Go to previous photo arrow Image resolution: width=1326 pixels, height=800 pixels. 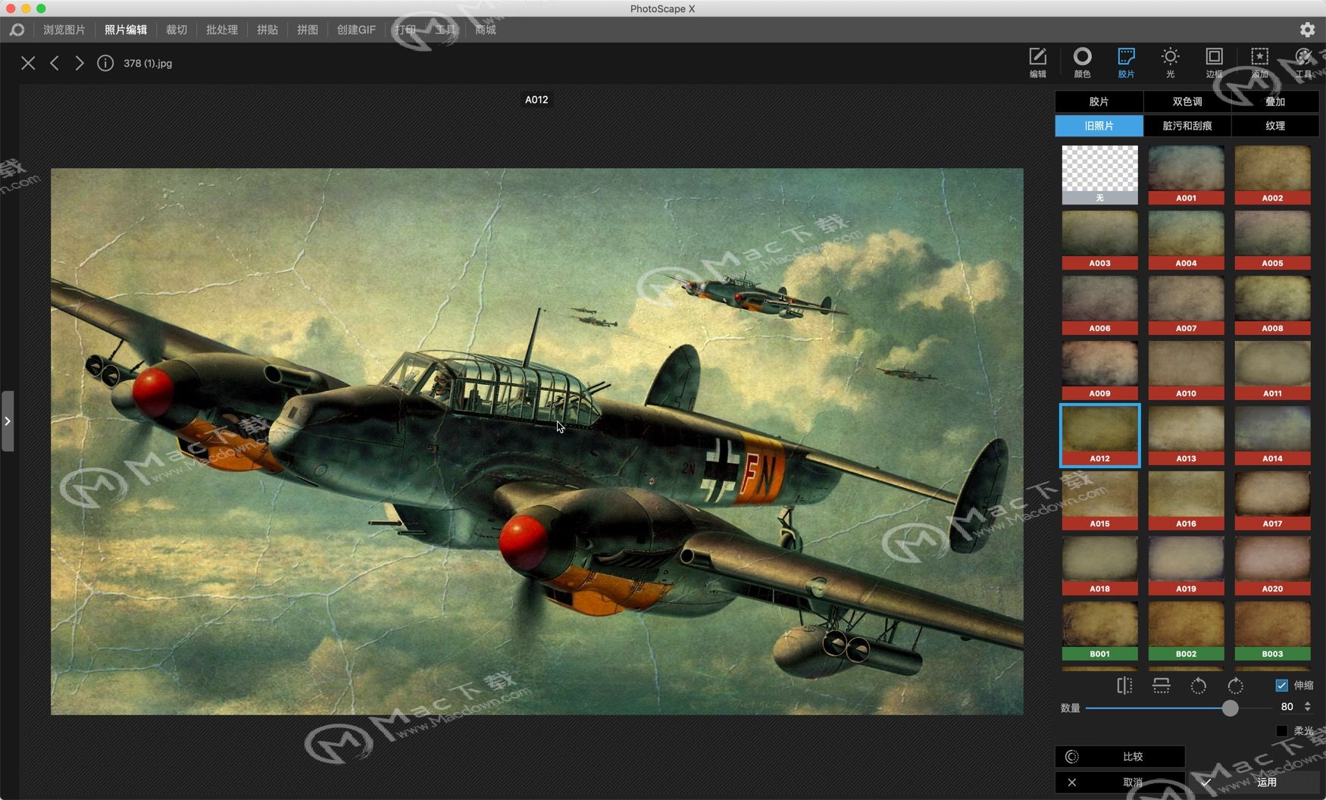55,63
